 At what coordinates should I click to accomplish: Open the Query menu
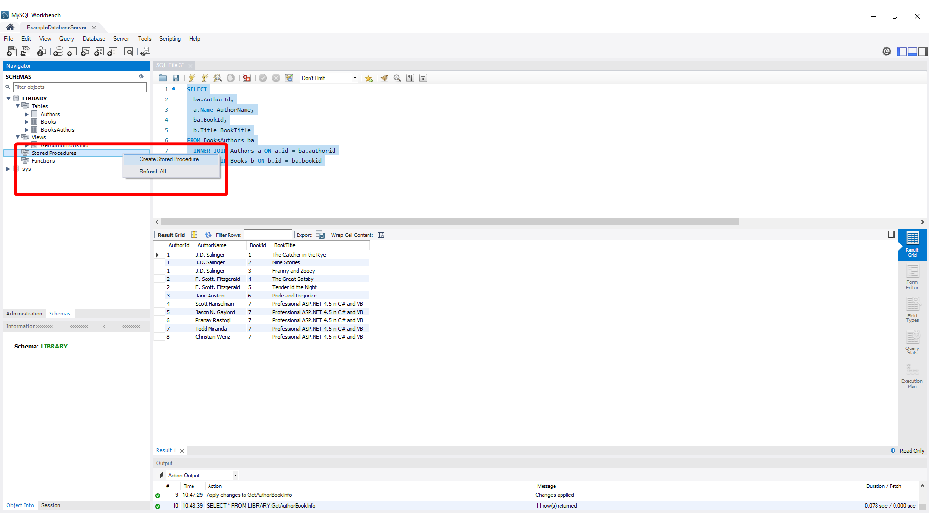coord(66,39)
